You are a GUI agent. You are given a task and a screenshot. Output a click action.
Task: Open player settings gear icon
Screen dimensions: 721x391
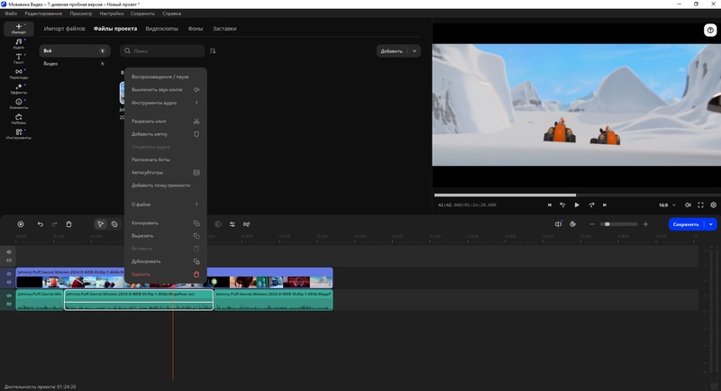point(713,205)
